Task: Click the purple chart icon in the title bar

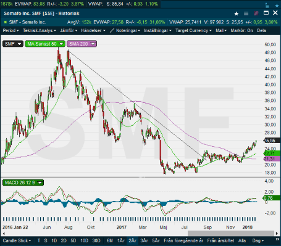Action: click(x=256, y=14)
